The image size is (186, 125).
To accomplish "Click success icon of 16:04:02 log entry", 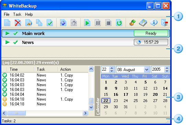I will pos(4,75).
